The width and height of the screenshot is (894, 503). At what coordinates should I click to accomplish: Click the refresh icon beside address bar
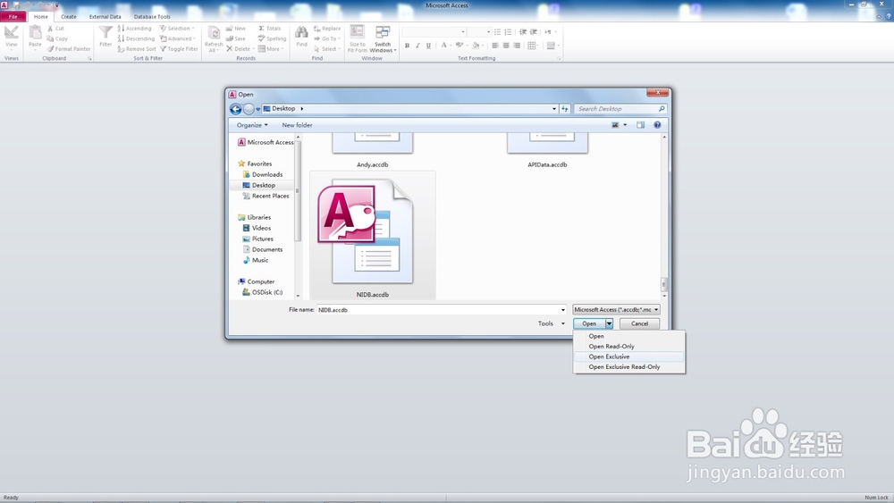(564, 109)
